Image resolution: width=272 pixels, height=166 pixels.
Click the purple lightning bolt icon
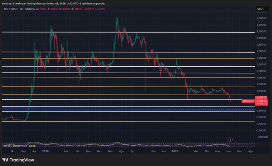click(230, 139)
